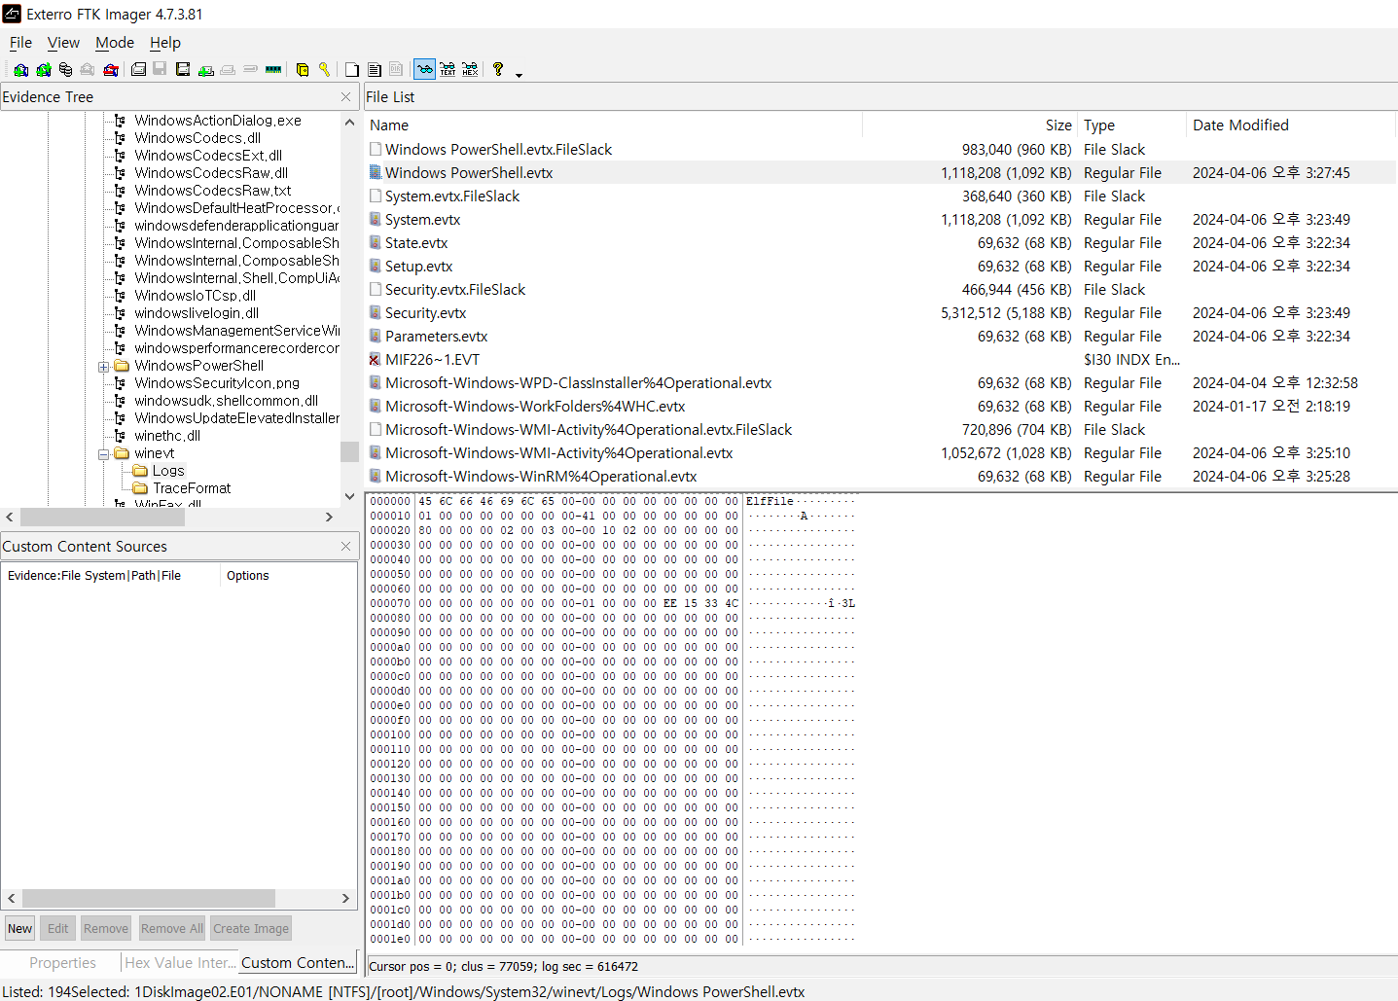Select Microsoft-Windows-WinRM%4Operational.evtx file row
Viewport: 1398px width, 1001px height.
point(880,477)
